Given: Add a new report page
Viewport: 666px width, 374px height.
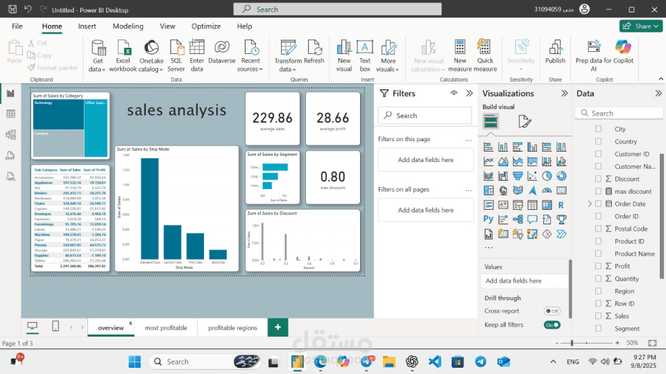Looking at the screenshot, I should tap(277, 327).
